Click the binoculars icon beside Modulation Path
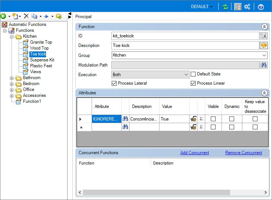This screenshot has height=200, width=272. (x=264, y=65)
